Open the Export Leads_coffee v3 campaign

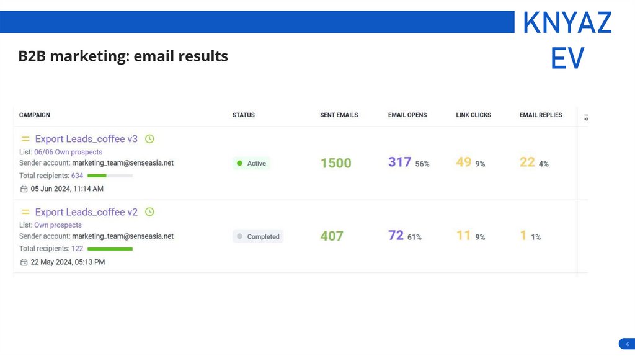(86, 139)
